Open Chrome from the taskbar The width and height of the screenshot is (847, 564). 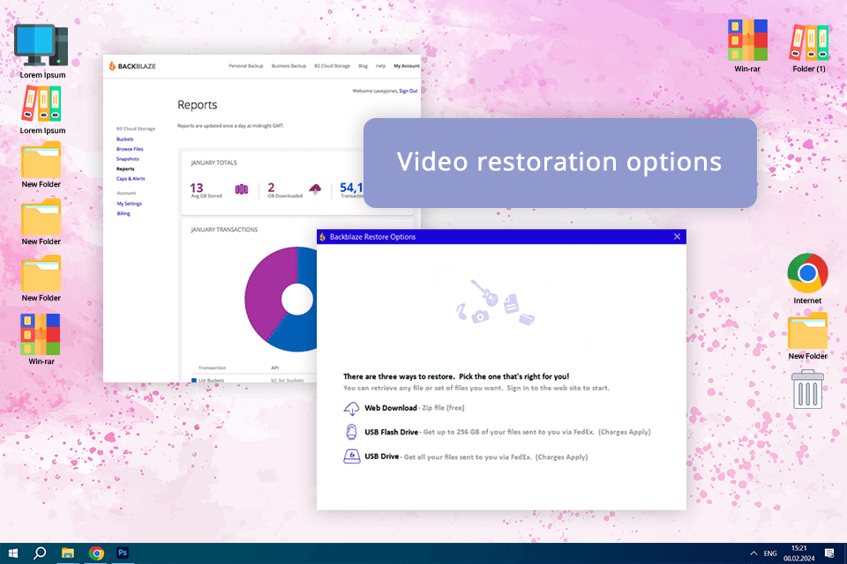[96, 553]
